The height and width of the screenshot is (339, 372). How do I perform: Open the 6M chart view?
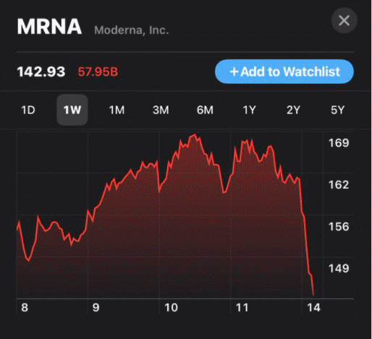205,110
